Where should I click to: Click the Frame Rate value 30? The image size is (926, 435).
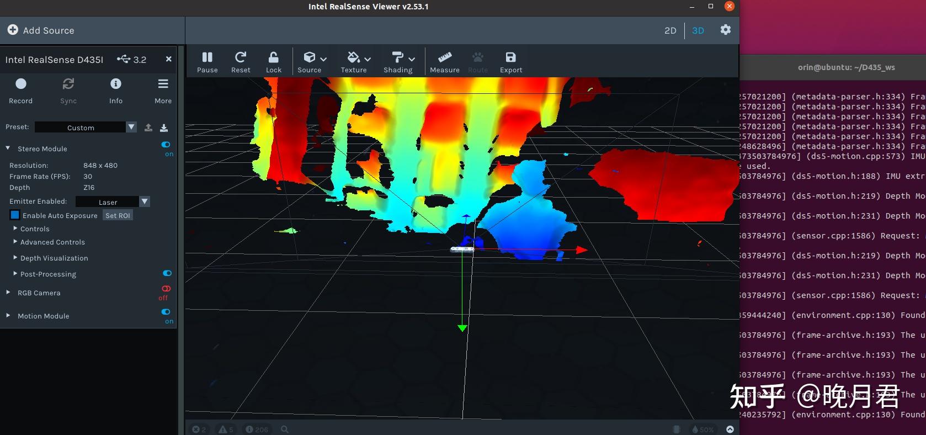(88, 176)
